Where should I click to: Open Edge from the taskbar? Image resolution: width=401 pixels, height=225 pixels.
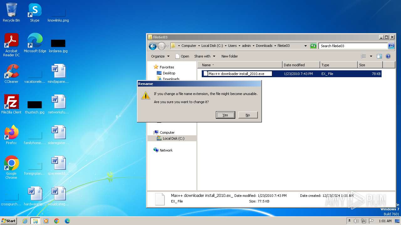[67, 221]
